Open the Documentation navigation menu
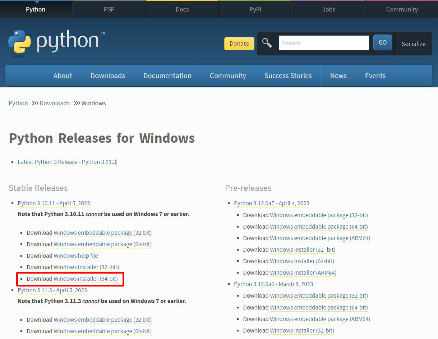The height and width of the screenshot is (339, 438). point(167,76)
